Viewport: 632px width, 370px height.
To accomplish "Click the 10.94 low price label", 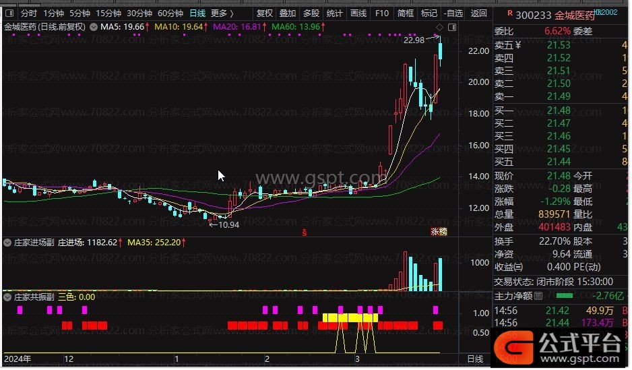I will pyautogui.click(x=228, y=225).
